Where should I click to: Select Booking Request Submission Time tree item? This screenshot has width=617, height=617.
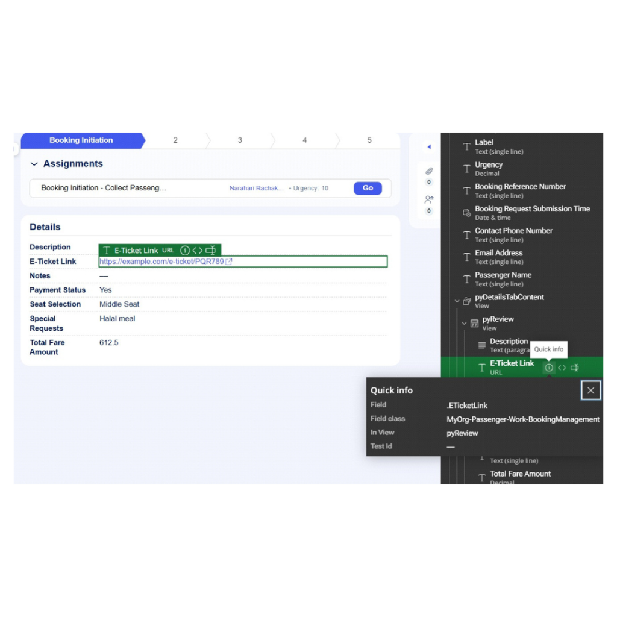532,209
